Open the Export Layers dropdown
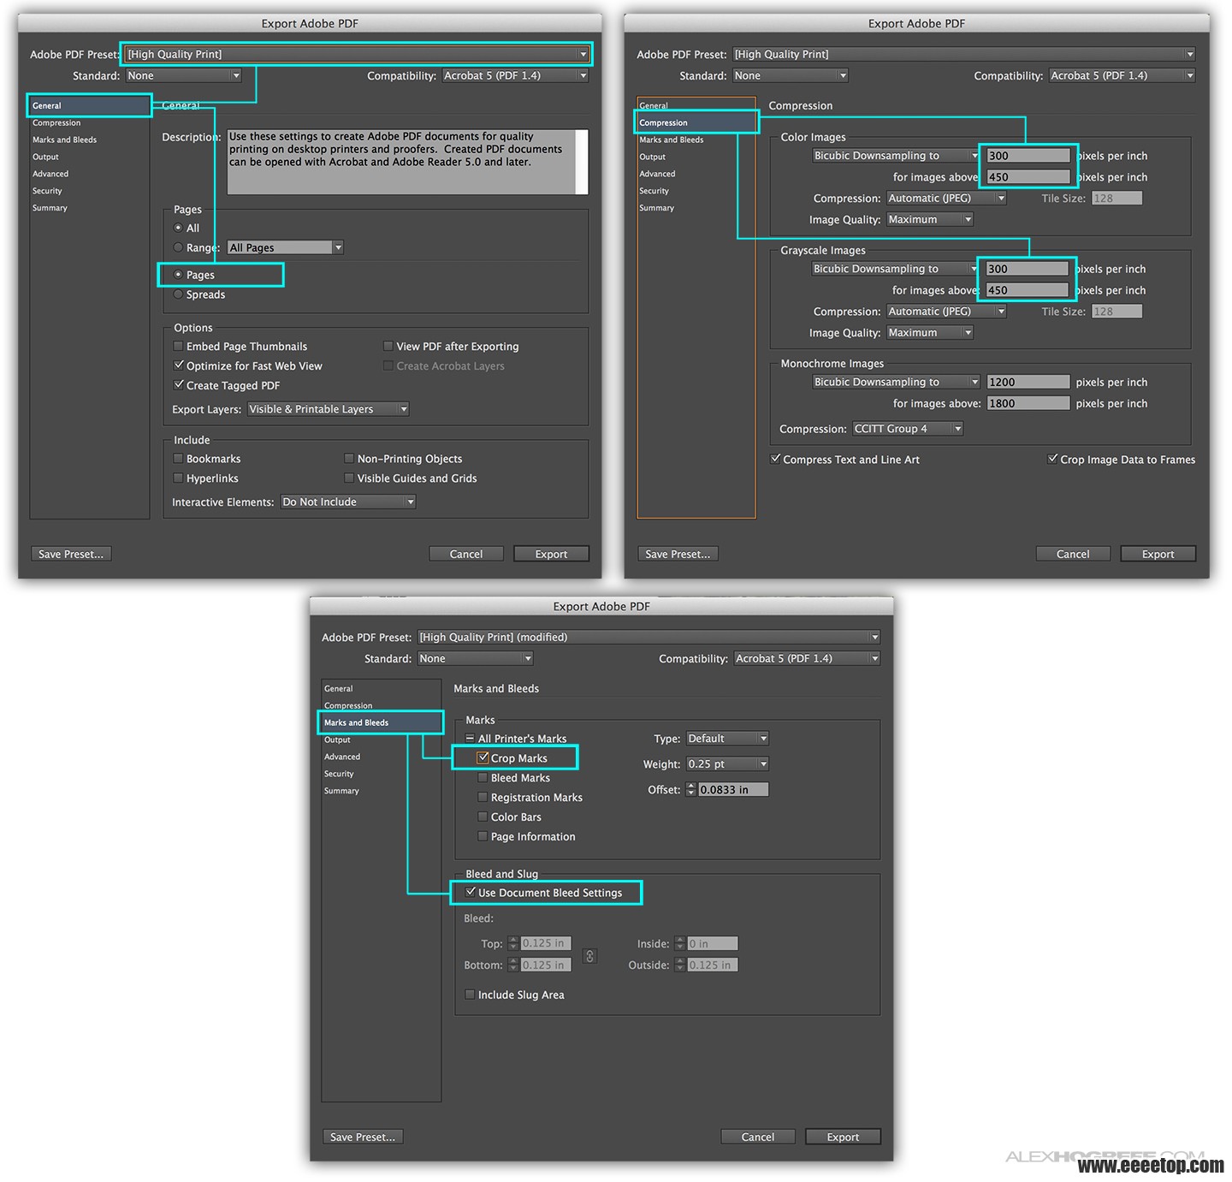 click(328, 409)
